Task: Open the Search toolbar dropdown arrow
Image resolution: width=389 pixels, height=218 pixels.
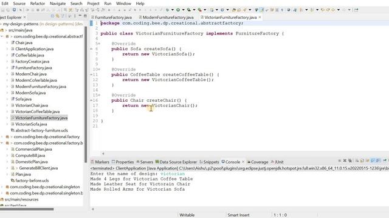Action: pyautogui.click(x=250, y=10)
